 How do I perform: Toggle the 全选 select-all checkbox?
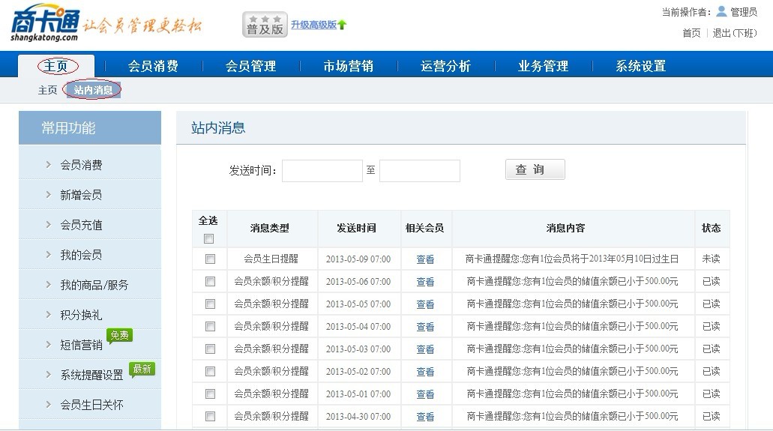click(209, 238)
